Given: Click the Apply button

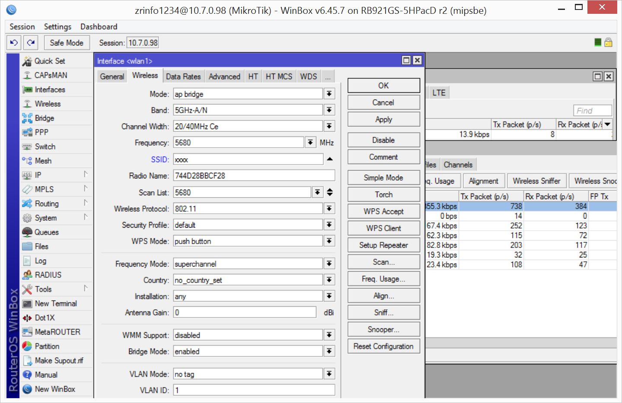Looking at the screenshot, I should [x=384, y=119].
